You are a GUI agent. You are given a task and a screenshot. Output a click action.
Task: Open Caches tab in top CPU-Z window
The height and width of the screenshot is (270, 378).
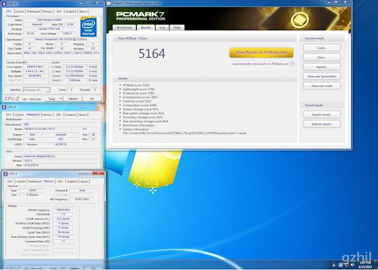tap(20, 11)
